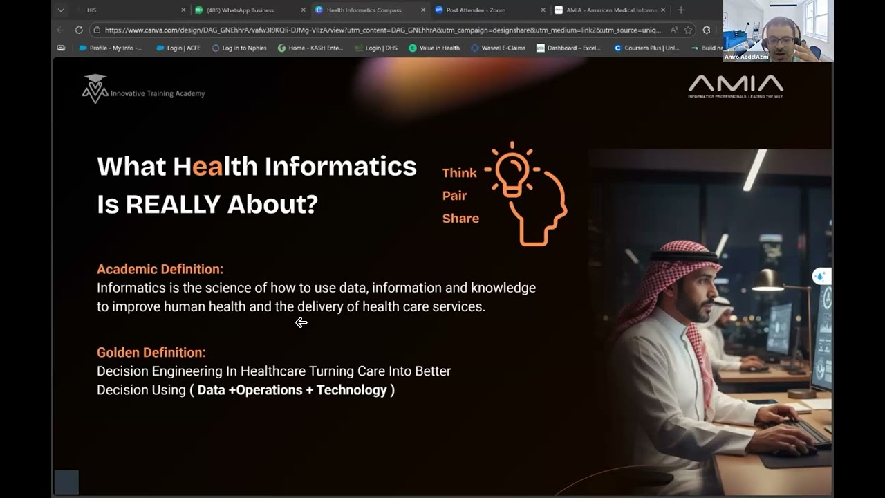Reload the current page
The height and width of the screenshot is (498, 885).
79,30
